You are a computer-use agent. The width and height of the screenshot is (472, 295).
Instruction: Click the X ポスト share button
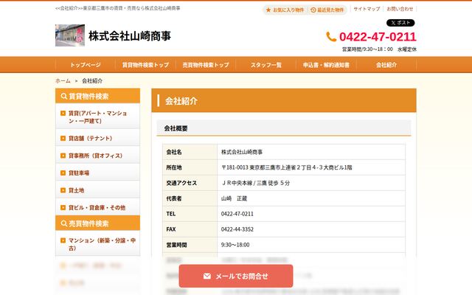400,23
